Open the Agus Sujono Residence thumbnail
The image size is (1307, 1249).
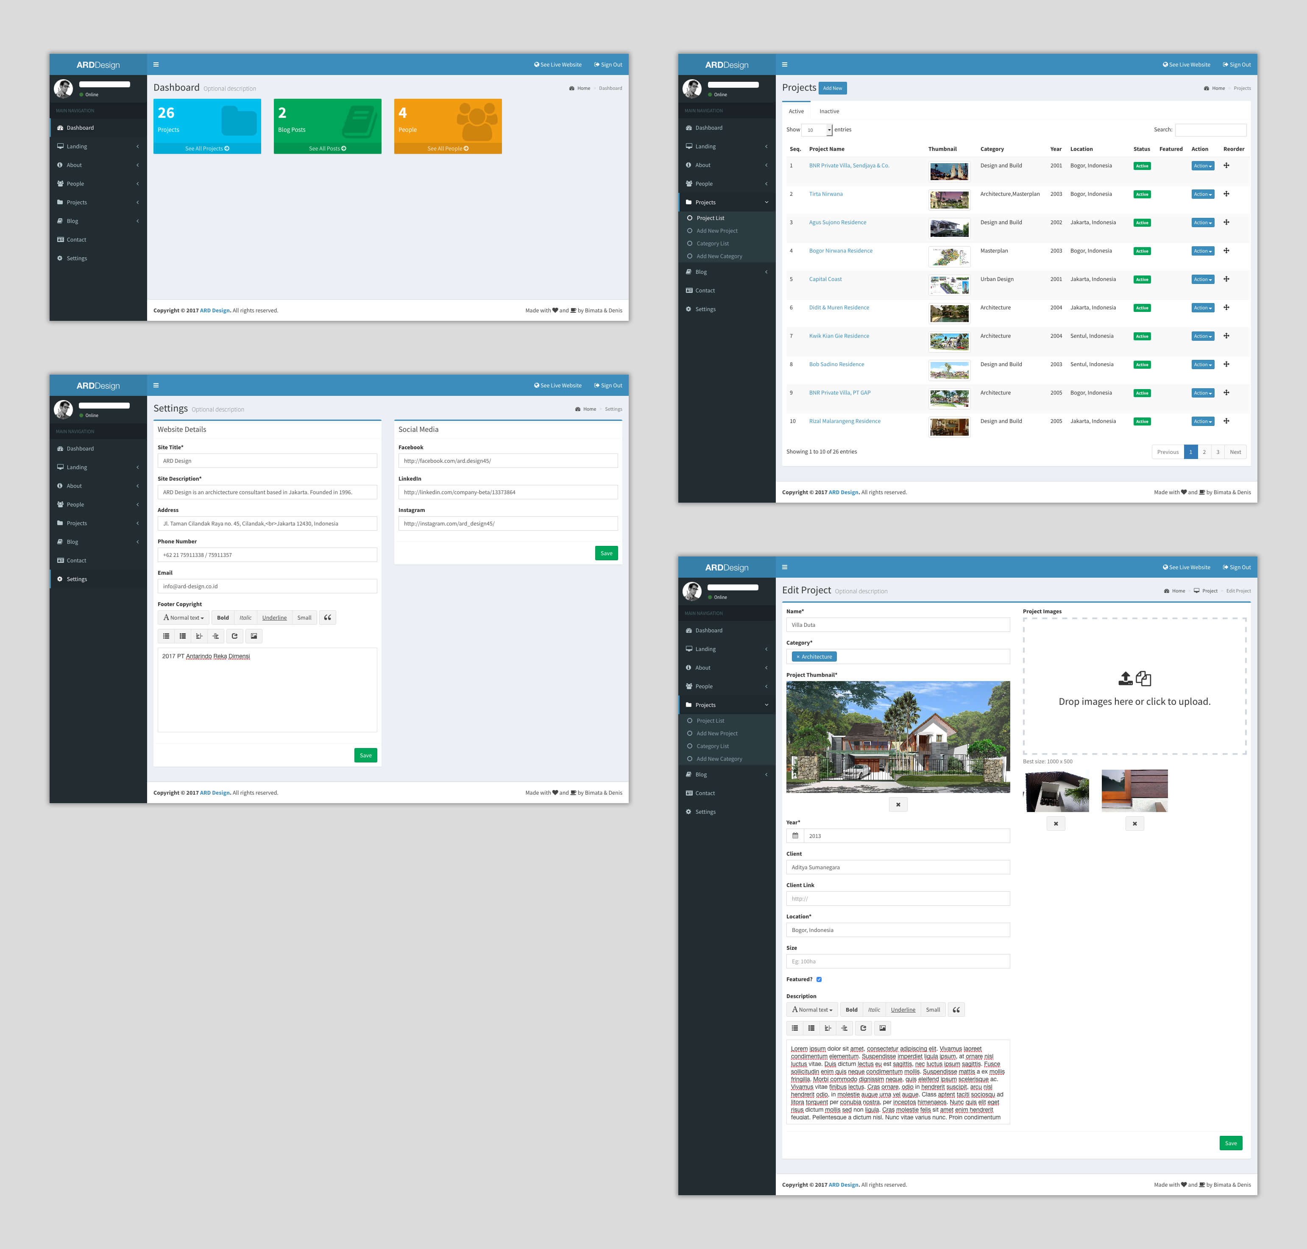[x=949, y=228]
